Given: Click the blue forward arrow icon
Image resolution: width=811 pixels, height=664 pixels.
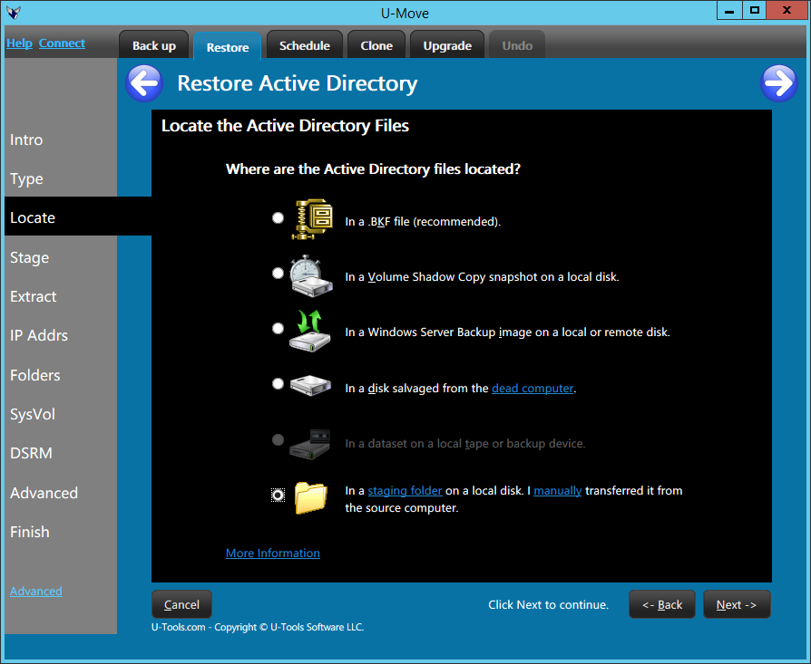Looking at the screenshot, I should click(x=778, y=83).
